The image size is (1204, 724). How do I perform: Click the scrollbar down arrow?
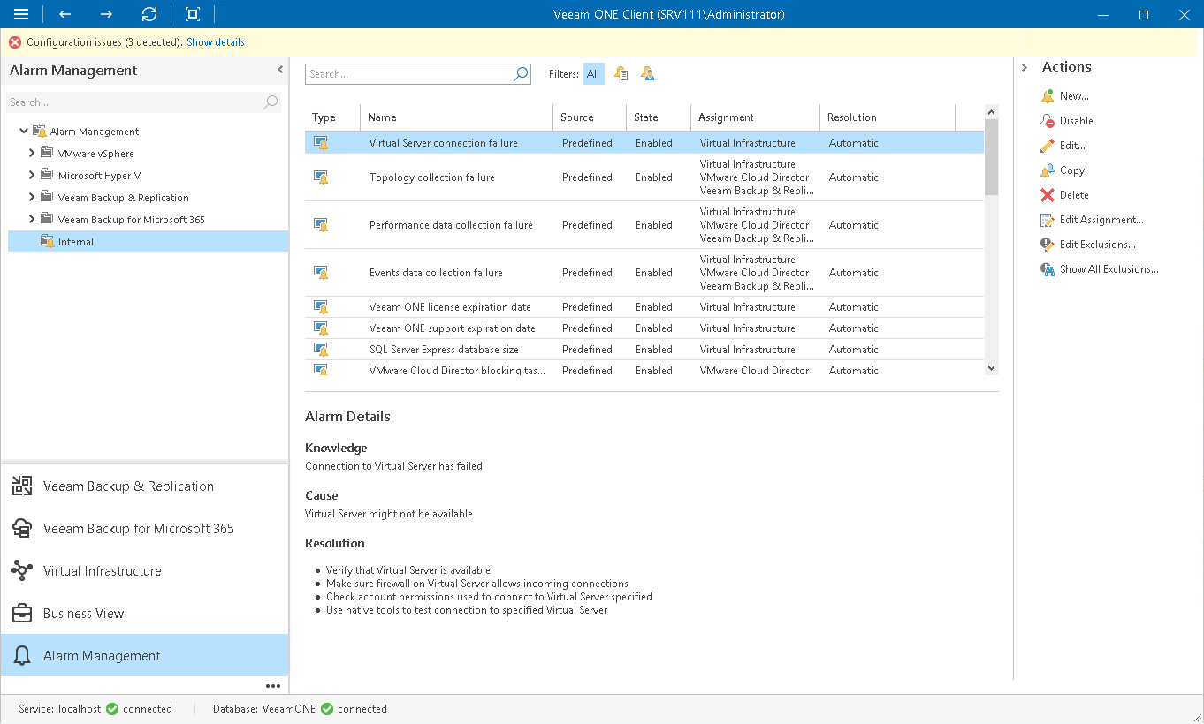tap(991, 368)
